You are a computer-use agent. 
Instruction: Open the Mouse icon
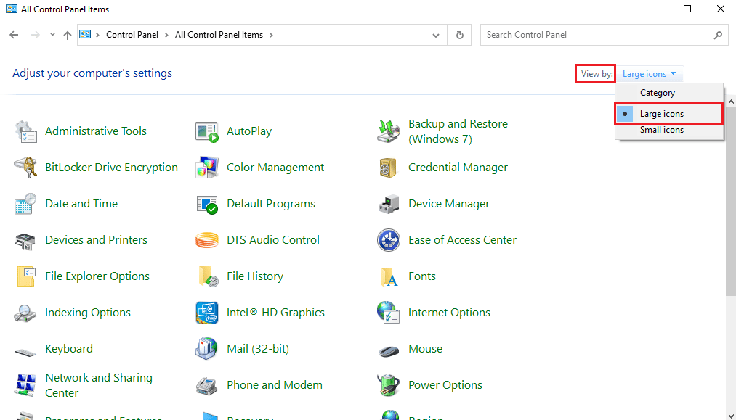(x=389, y=350)
